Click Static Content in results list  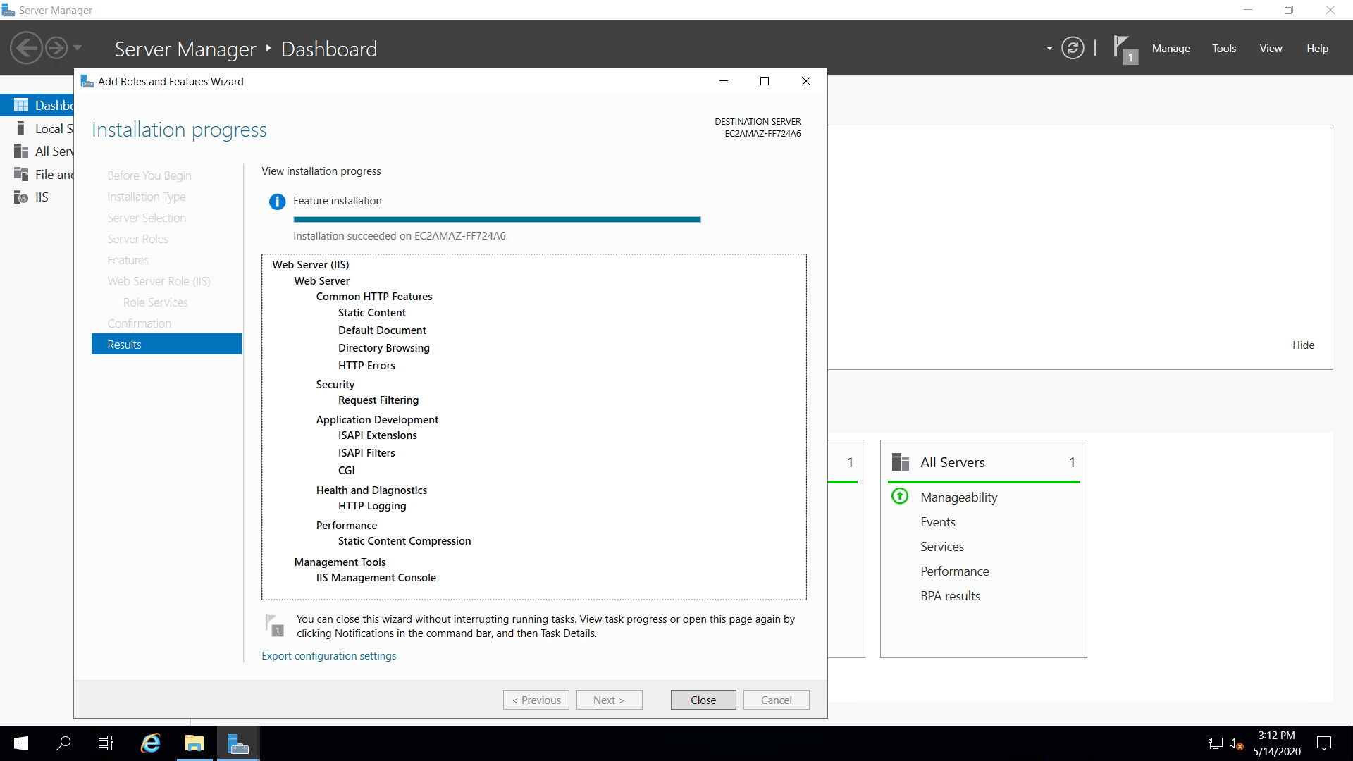[372, 313]
